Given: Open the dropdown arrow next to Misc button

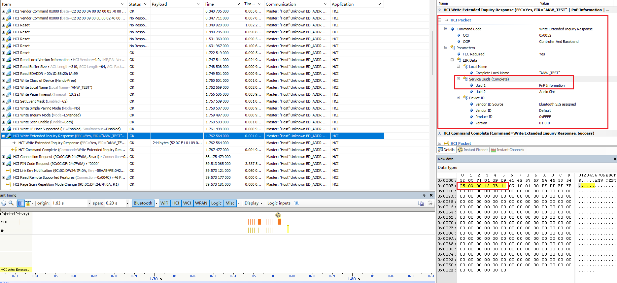Looking at the screenshot, I should click(x=239, y=203).
